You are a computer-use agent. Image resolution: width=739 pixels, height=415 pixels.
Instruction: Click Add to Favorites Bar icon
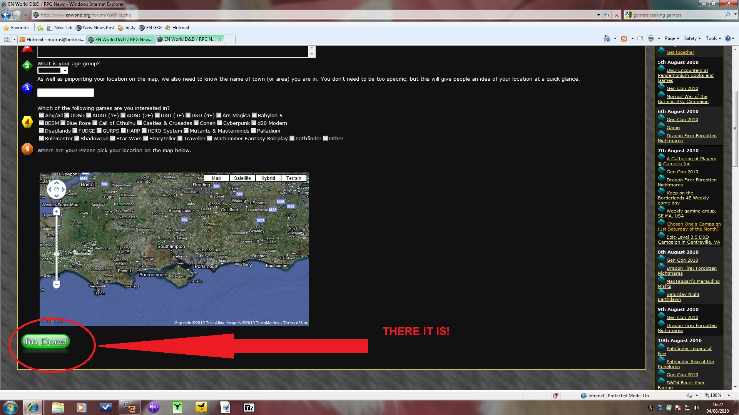click(40, 28)
